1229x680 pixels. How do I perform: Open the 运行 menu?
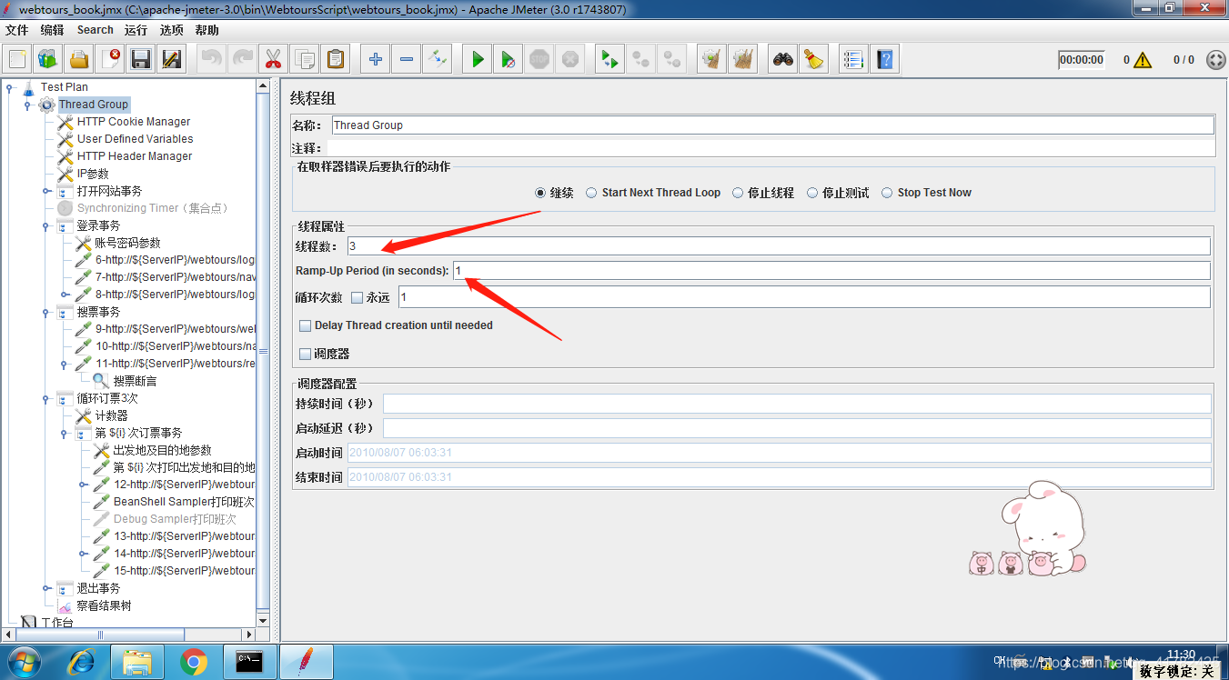(136, 30)
